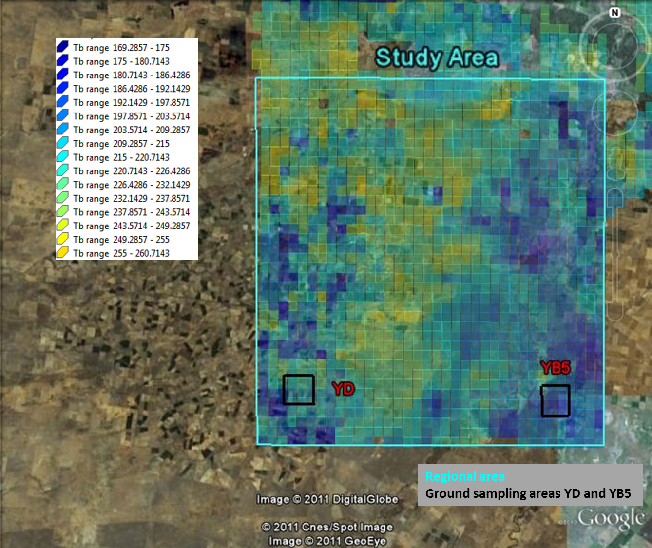Viewport: 652px width, 548px height.
Task: Click the YB5 ground sampling square
Action: point(555,401)
